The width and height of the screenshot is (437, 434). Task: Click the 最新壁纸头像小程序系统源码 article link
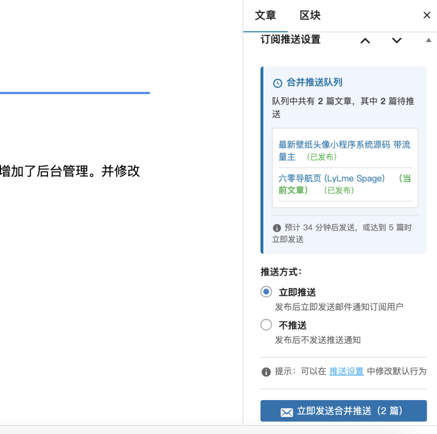pyautogui.click(x=344, y=145)
